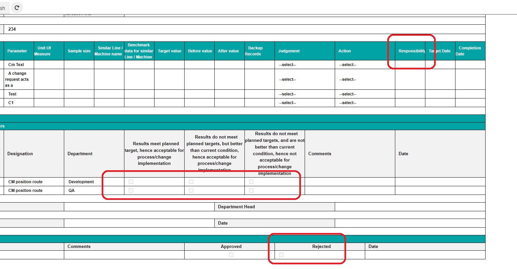Open Judgement select for 'A change request' row
Screen dimensions: 517x269
coord(305,79)
